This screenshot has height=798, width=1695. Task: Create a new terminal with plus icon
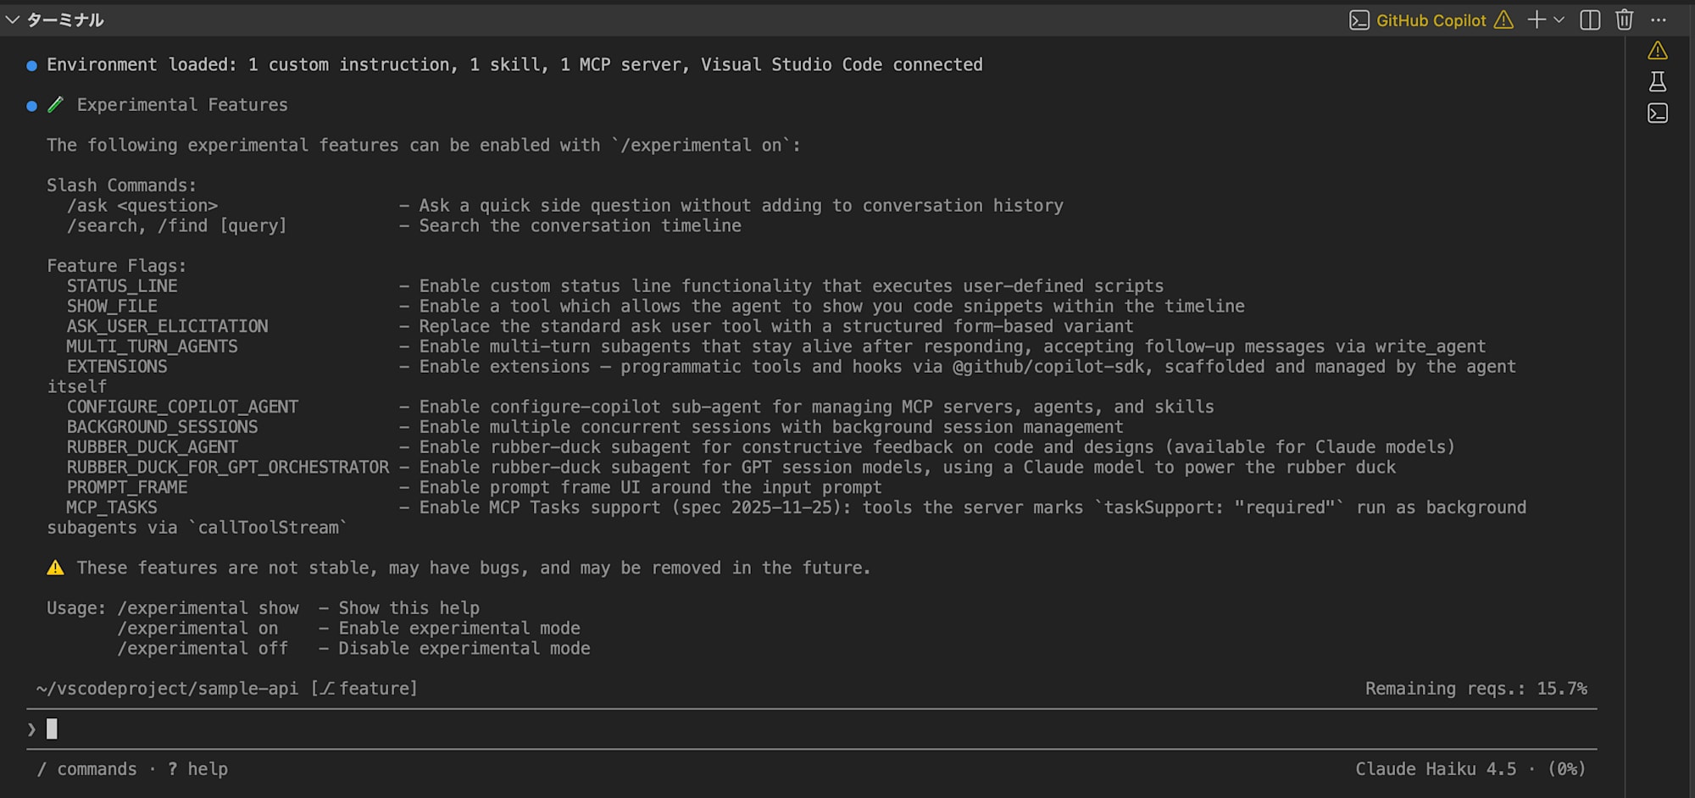point(1536,19)
